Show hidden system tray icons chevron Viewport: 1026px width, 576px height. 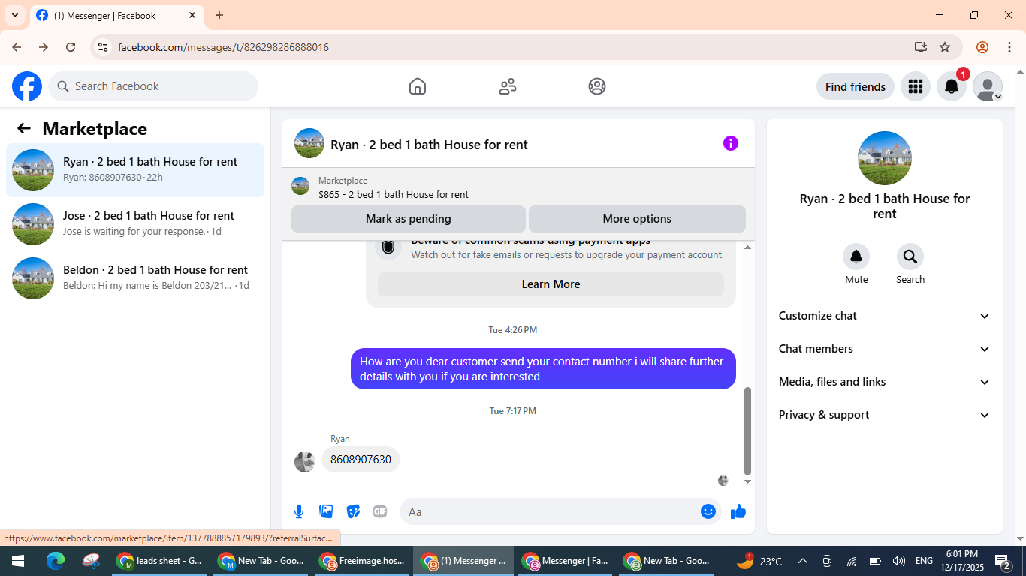803,561
